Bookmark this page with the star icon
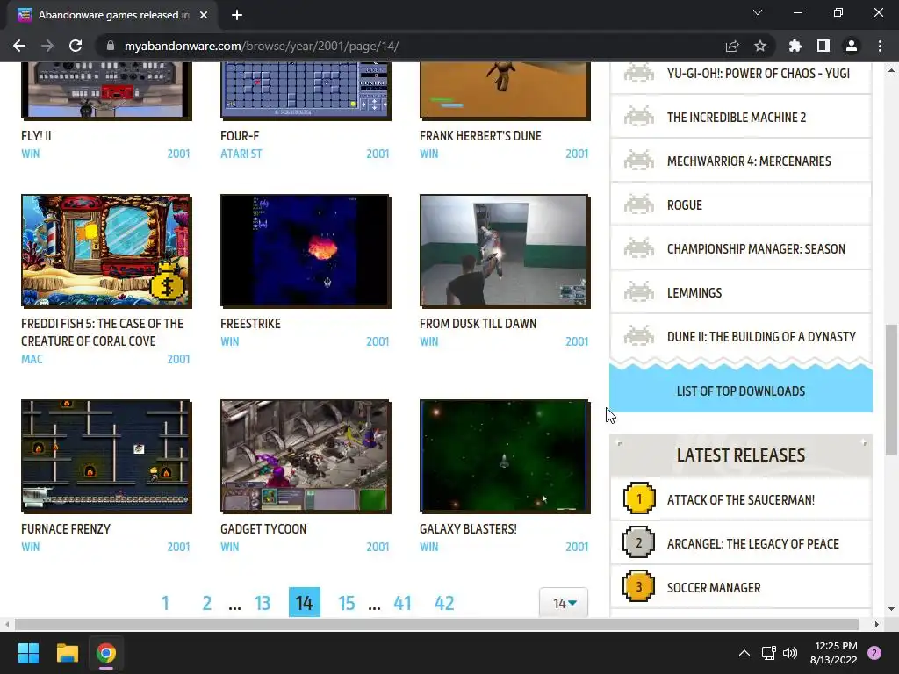 coord(760,46)
